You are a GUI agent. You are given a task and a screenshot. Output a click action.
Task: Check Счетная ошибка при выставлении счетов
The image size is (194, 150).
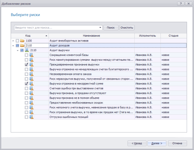pos(26,88)
